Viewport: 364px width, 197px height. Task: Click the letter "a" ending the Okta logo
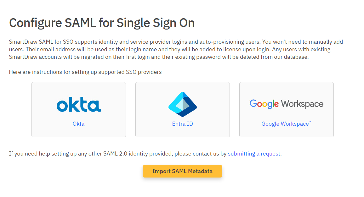pyautogui.click(x=95, y=106)
